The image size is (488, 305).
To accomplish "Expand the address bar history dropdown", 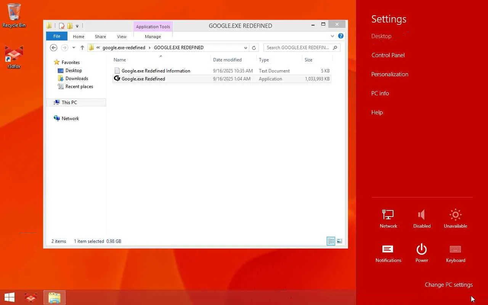I will [246, 48].
